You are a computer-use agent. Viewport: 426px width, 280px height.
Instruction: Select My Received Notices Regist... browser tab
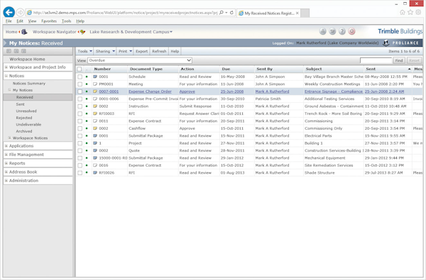(x=268, y=13)
